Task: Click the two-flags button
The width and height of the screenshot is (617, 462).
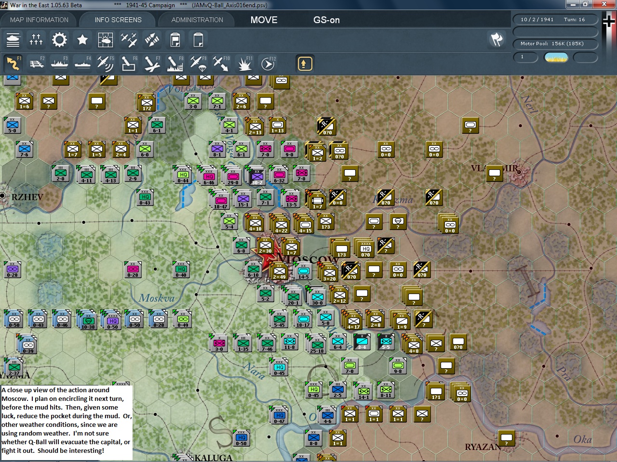Action: point(496,39)
